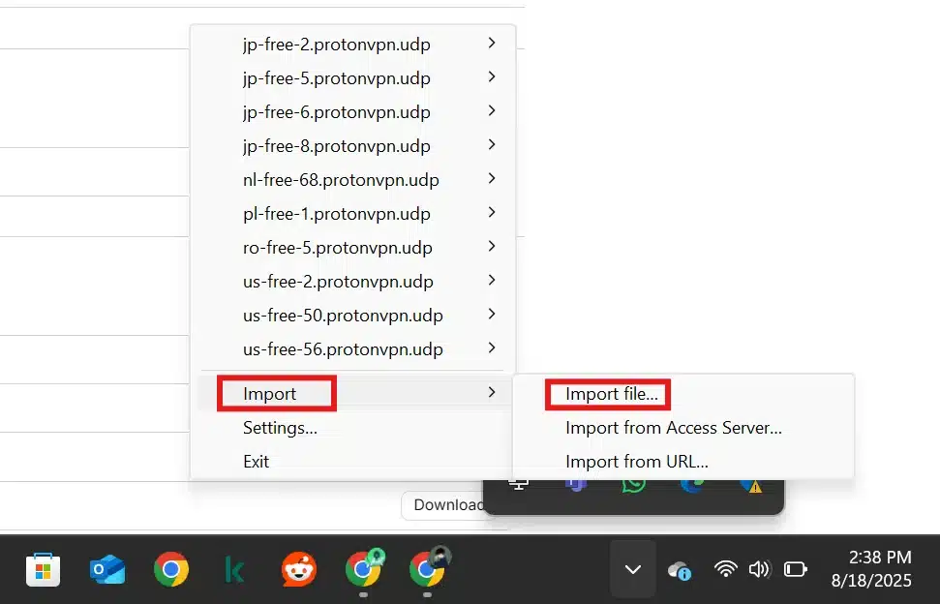Open the Import submenu

click(x=352, y=394)
